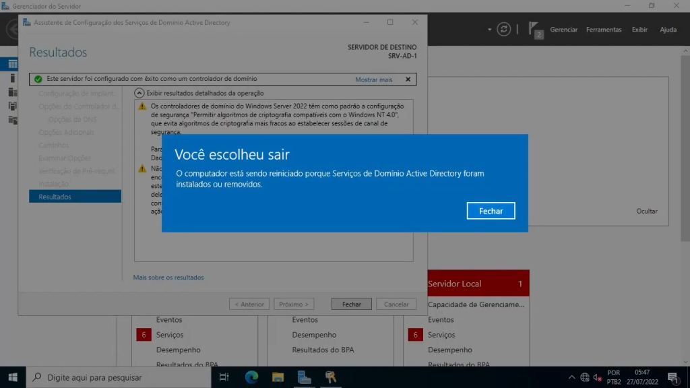Click the green success check icon
Screen dimensions: 690x388
(x=38, y=79)
